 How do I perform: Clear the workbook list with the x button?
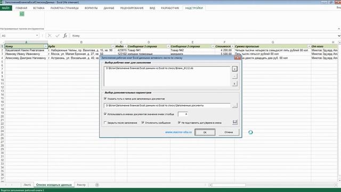234,84
